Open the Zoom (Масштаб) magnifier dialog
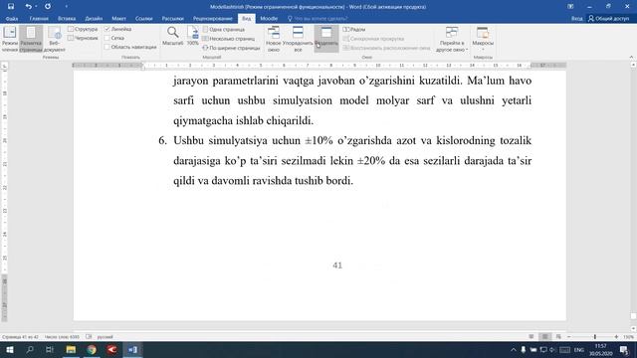This screenshot has width=637, height=358. [172, 36]
